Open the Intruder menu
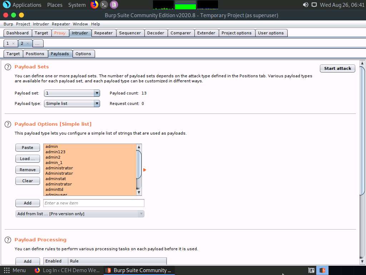 coord(41,24)
